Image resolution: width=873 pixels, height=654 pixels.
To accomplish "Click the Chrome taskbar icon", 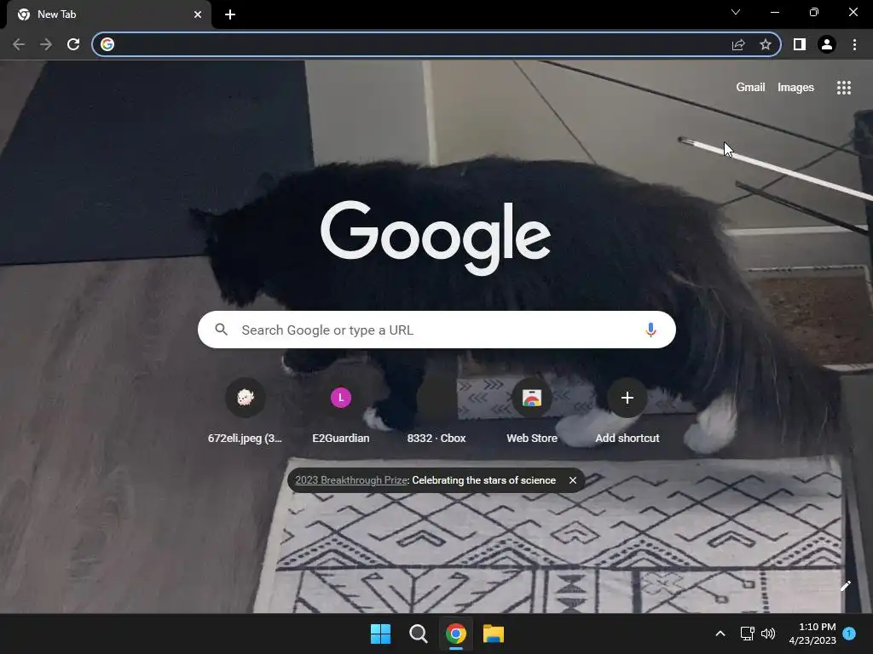I will point(456,634).
